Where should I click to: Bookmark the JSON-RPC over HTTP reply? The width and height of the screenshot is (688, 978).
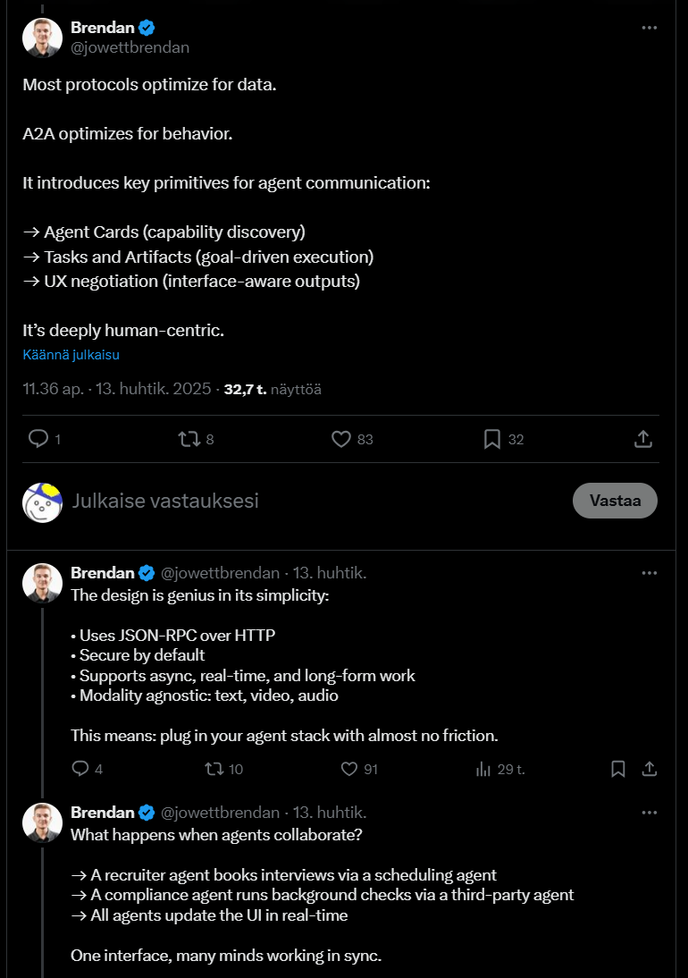pyautogui.click(x=617, y=769)
